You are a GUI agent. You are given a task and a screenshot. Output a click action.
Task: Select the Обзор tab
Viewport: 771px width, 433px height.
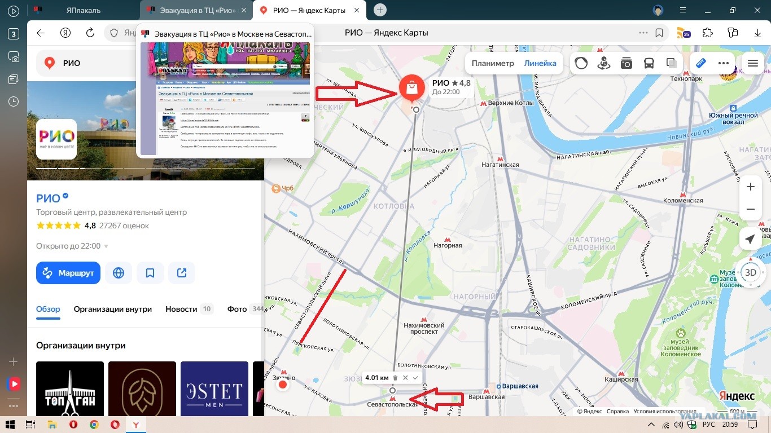48,309
